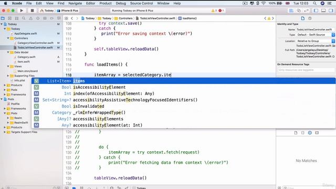Image resolution: width=336 pixels, height=189 pixels.
Task: Go to the next issue arrow
Action: point(273,18)
